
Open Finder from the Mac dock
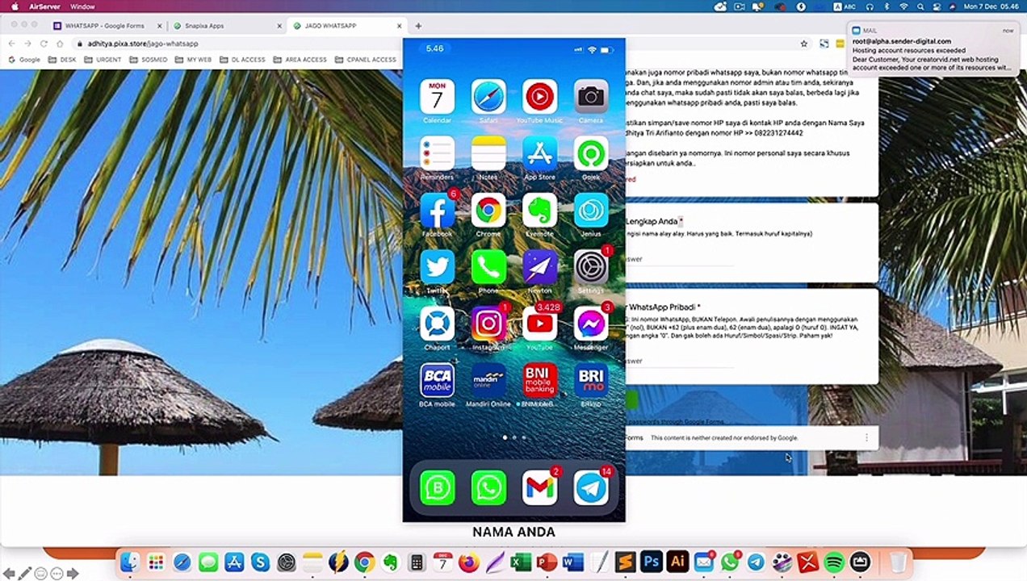[129, 562]
